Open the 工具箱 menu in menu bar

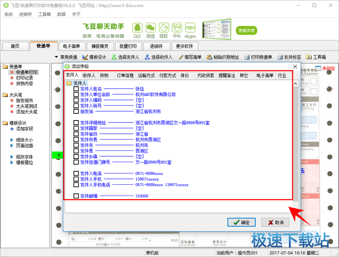coord(44,14)
